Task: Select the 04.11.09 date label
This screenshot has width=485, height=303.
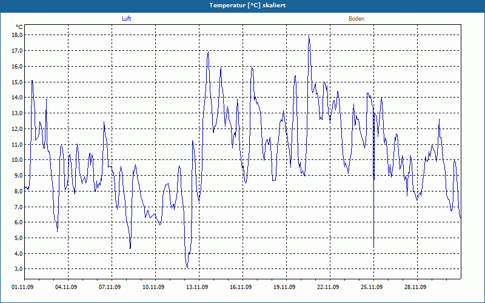Action: 66,287
